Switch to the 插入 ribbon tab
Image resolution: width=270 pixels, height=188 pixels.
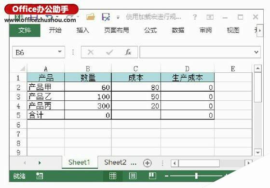pos(82,30)
